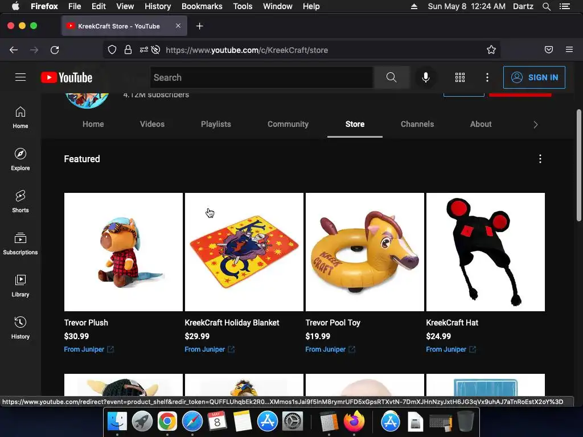The image size is (583, 437).
Task: Open YouTube settings three-dot menu
Action: [x=487, y=77]
